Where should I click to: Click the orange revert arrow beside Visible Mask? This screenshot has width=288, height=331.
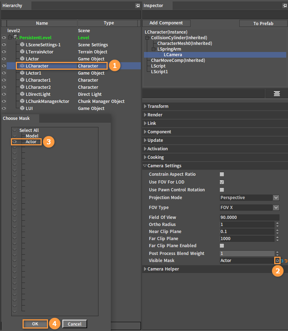pyautogui.click(x=286, y=261)
